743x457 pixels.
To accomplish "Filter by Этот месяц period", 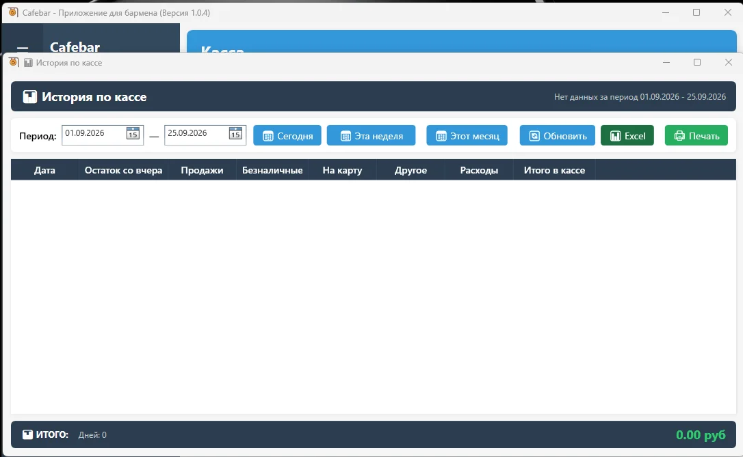I will click(x=467, y=136).
